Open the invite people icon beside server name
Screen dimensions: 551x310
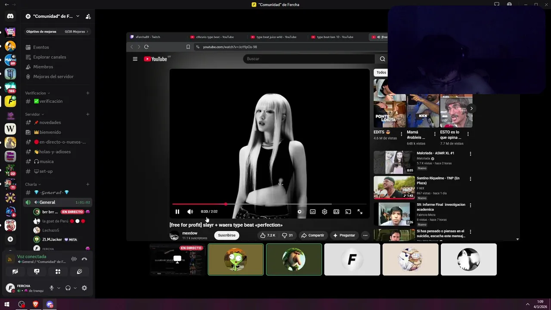coord(88,16)
